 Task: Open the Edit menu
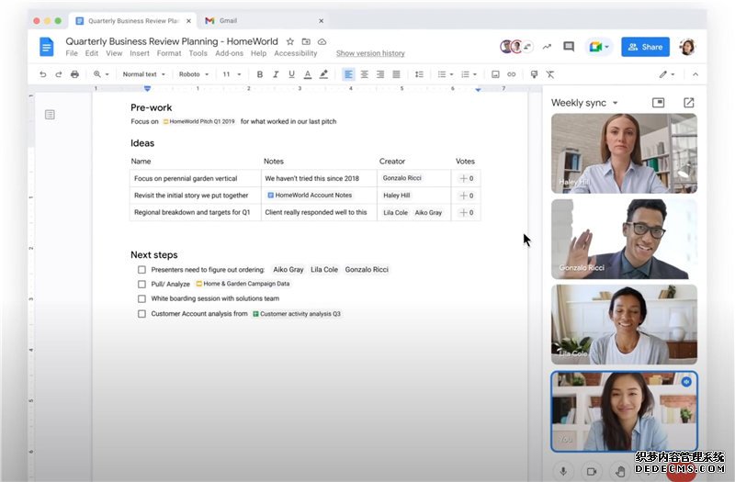(91, 53)
